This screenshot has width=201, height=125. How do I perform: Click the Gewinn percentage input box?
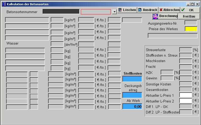coord(167,78)
